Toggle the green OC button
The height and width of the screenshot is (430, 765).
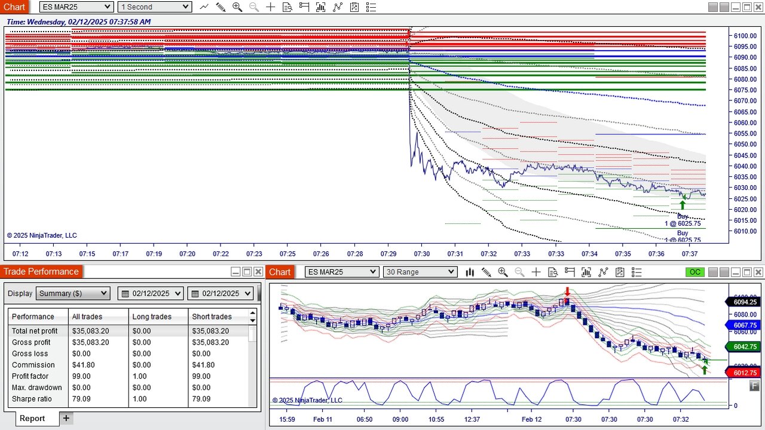coord(695,272)
